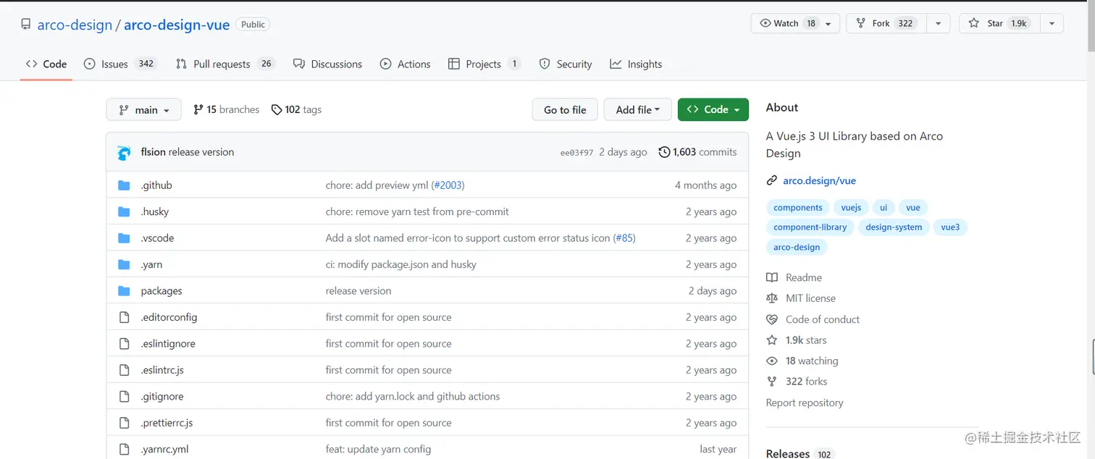Open the Releases 102 heading link

pos(800,454)
